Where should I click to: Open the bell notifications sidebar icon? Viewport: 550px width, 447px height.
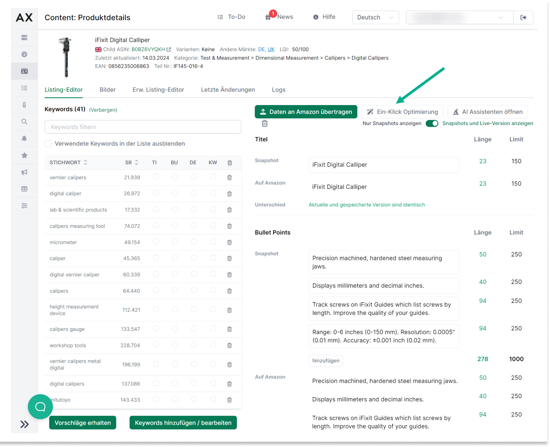click(24, 138)
